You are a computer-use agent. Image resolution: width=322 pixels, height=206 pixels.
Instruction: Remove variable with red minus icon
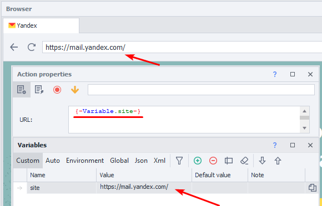[213, 161]
